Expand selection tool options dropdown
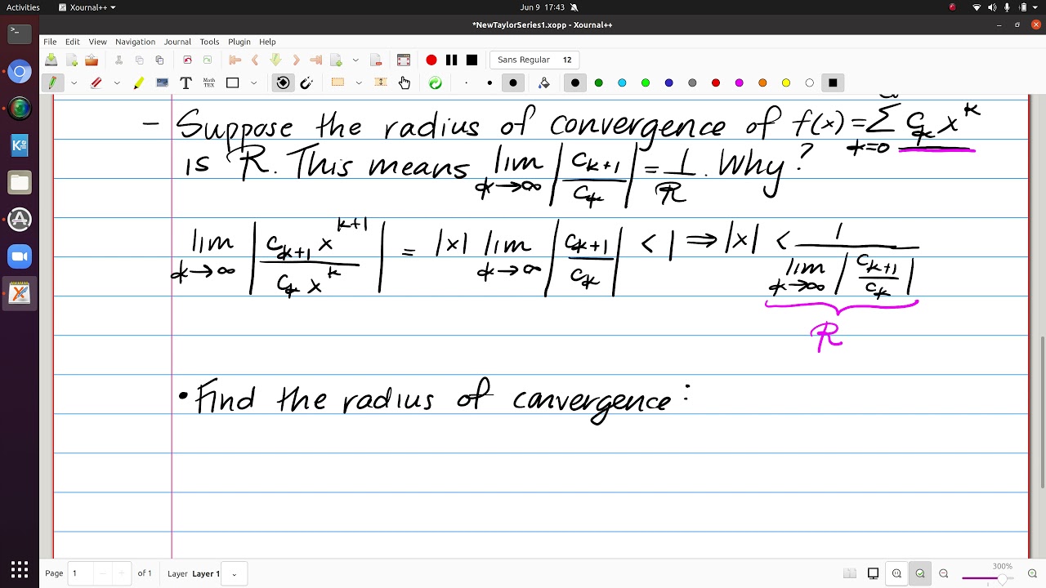This screenshot has height=588, width=1046. (x=358, y=82)
